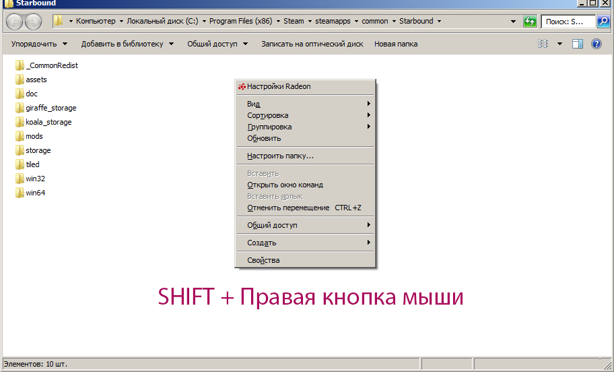Select the assets folder icon

pos(20,80)
